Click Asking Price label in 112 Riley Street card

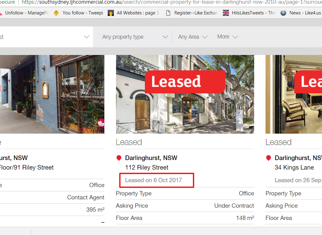pyautogui.click(x=132, y=206)
